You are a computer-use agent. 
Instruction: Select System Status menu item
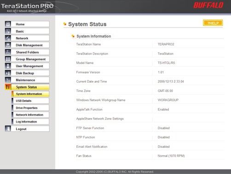coord(30,87)
